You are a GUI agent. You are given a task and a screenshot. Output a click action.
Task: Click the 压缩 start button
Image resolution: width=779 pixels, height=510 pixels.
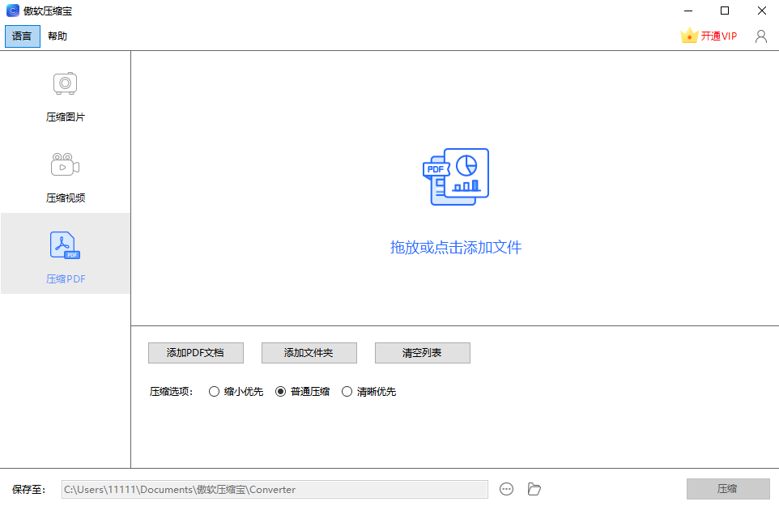(728, 489)
